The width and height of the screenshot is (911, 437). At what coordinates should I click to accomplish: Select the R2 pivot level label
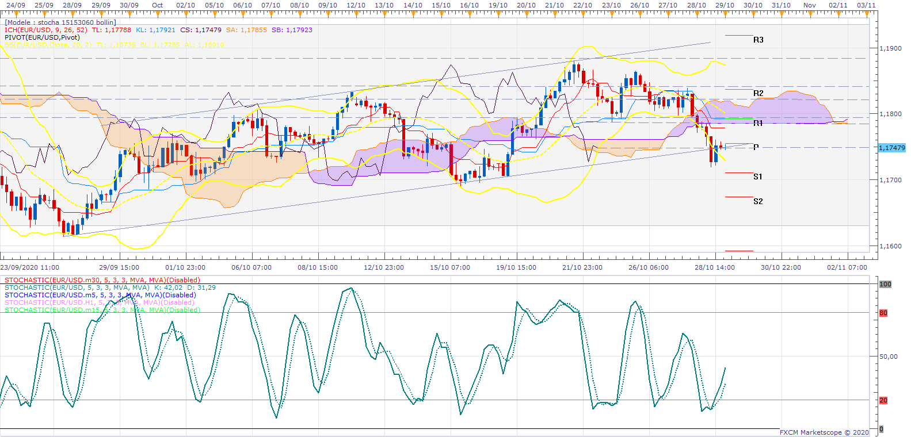[x=758, y=93]
